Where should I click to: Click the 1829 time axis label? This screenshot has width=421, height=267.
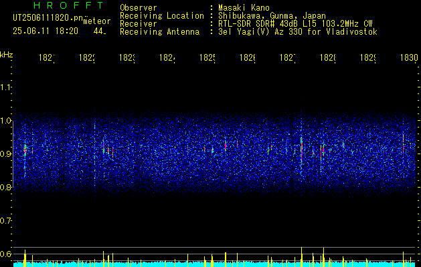pos(368,58)
